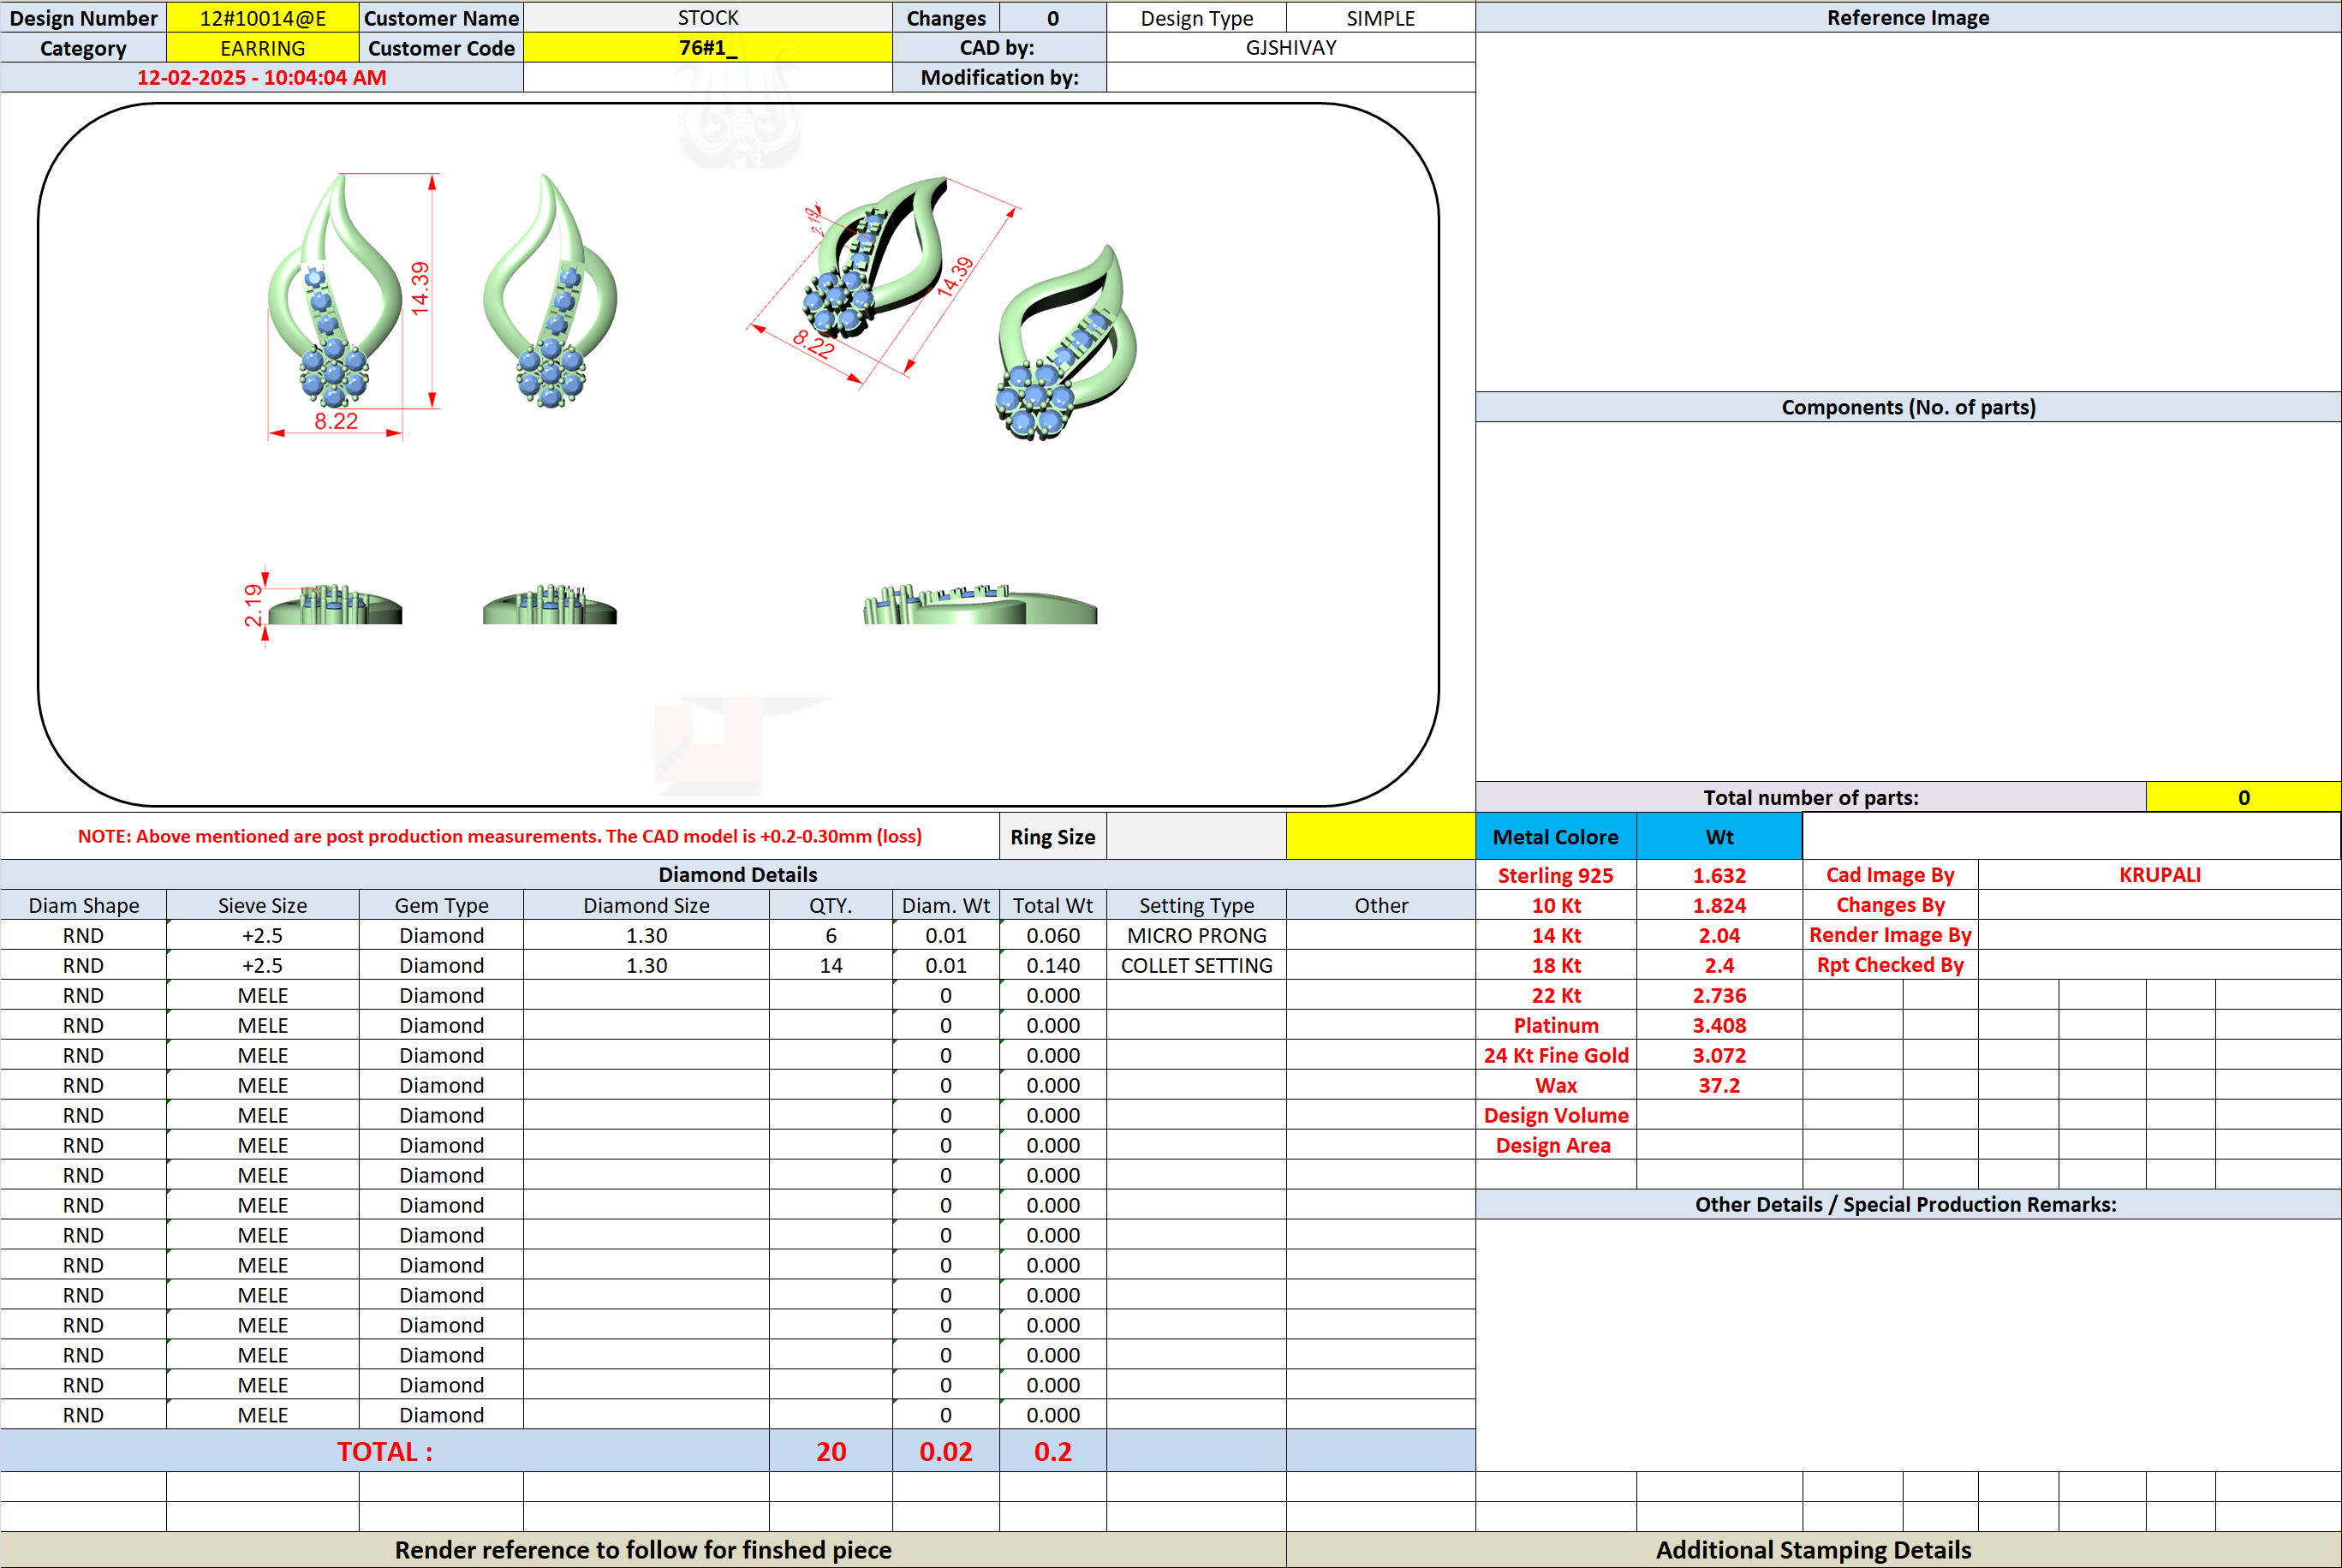This screenshot has height=1568, width=2342.
Task: Click the QTY value 14
Action: (x=830, y=965)
